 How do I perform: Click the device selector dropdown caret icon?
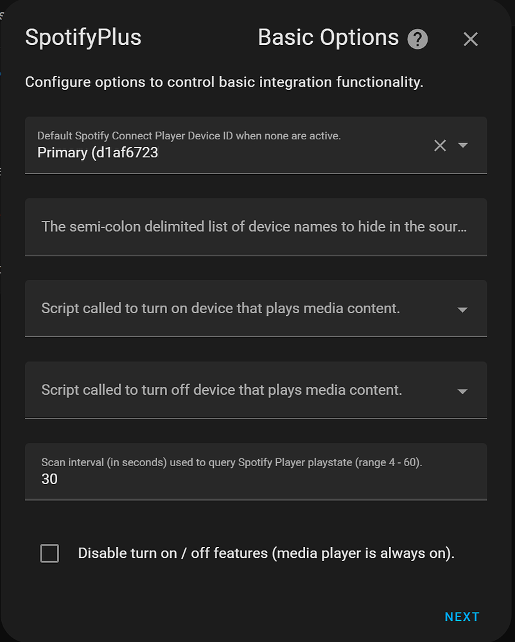tap(464, 146)
